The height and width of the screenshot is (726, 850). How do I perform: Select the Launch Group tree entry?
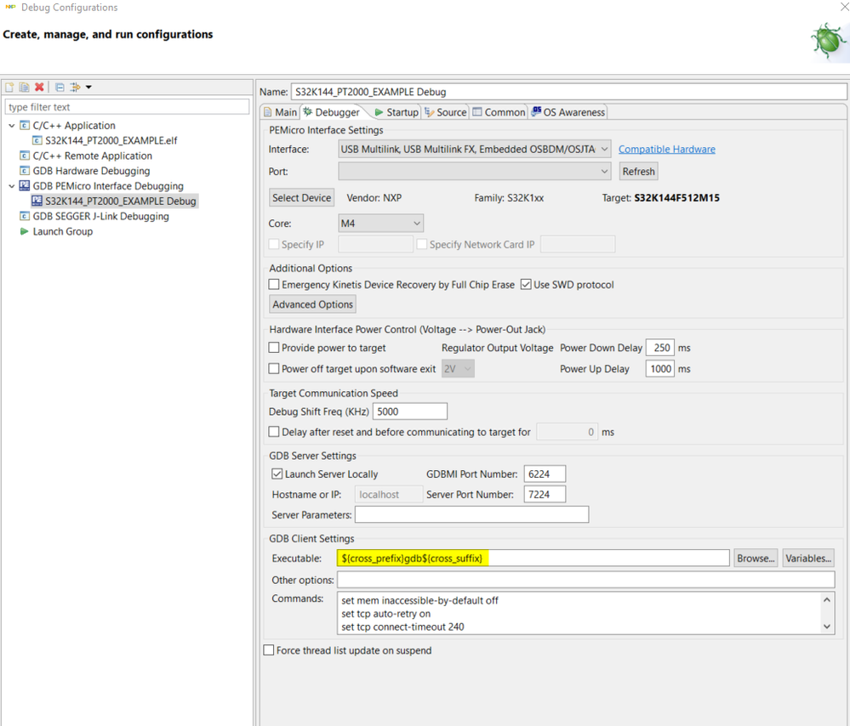63,231
